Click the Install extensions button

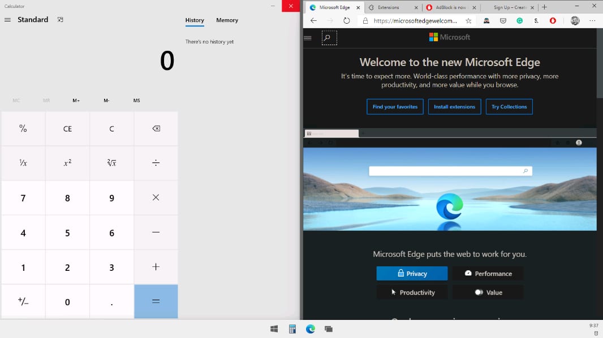(x=454, y=107)
